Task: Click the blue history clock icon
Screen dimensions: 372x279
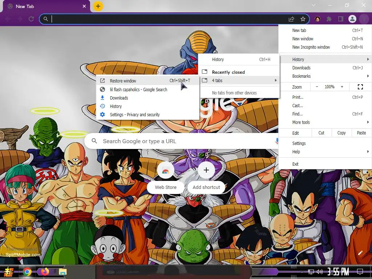Action: click(x=102, y=106)
